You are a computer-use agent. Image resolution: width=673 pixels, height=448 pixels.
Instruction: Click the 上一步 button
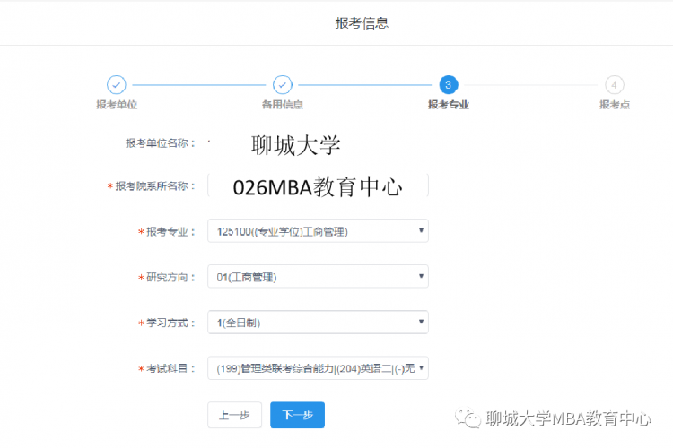pyautogui.click(x=235, y=415)
